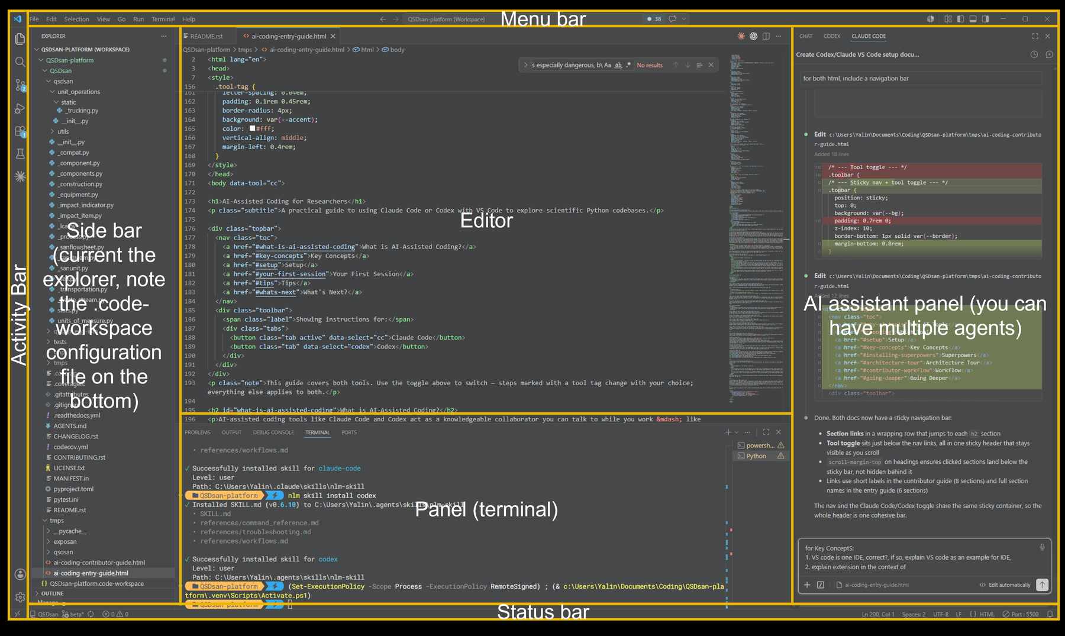The image size is (1065, 636).
Task: Open the Testing beaker view
Action: coord(20,154)
